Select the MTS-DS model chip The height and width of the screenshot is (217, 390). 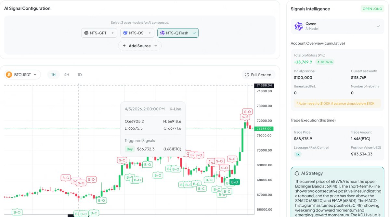[137, 33]
